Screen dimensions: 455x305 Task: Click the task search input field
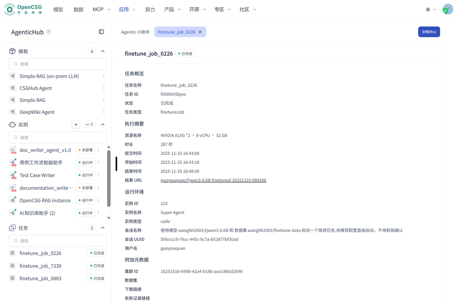pyautogui.click(x=58, y=241)
